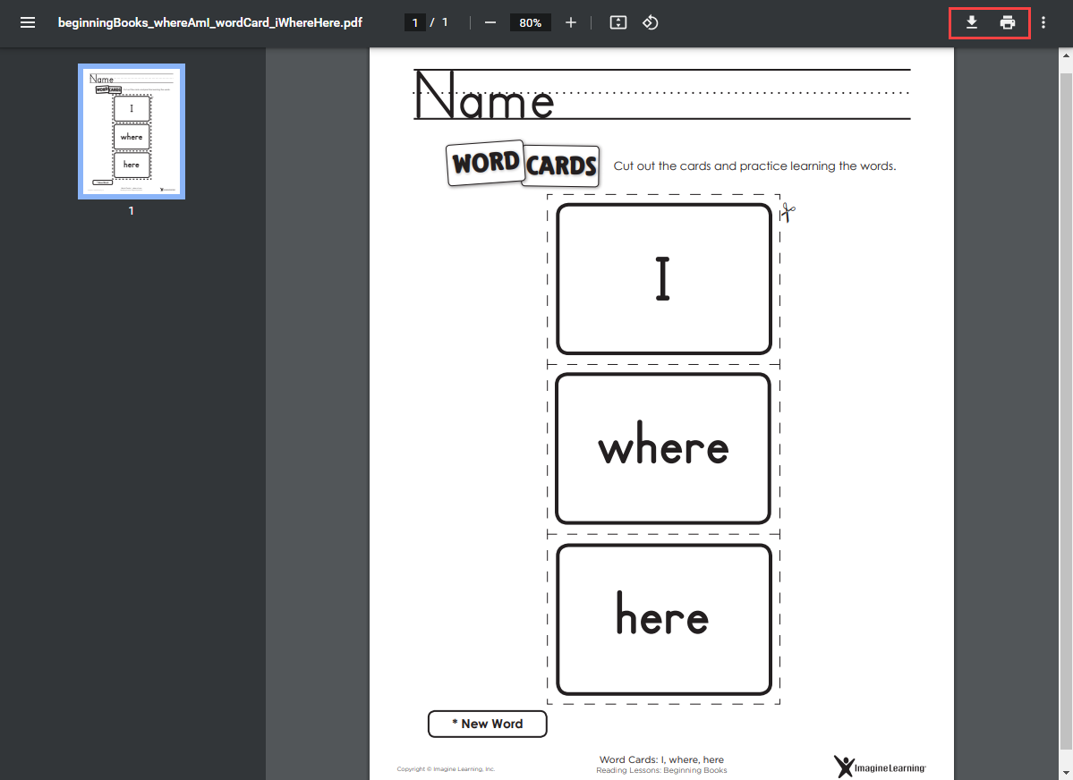Open the three-dot more actions menu
The height and width of the screenshot is (780, 1073).
pos(1043,22)
